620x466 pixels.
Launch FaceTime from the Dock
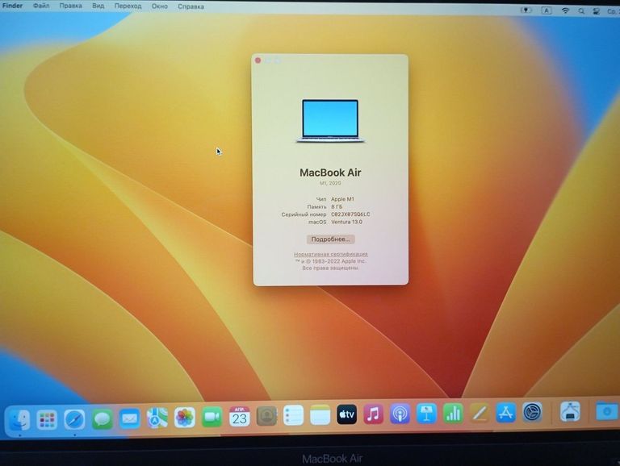pyautogui.click(x=212, y=417)
